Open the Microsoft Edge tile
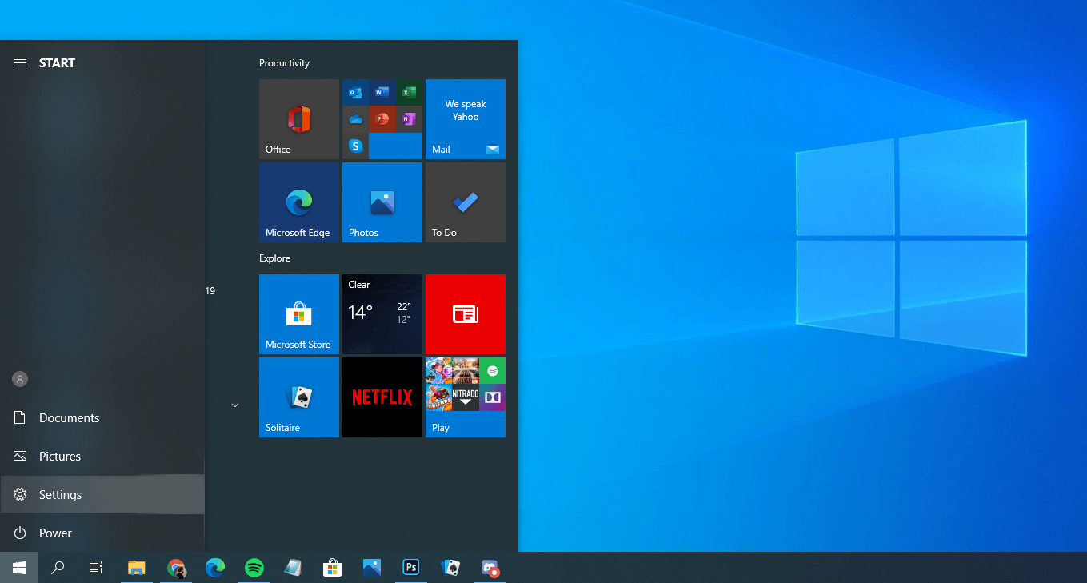This screenshot has width=1087, height=583. pos(299,202)
